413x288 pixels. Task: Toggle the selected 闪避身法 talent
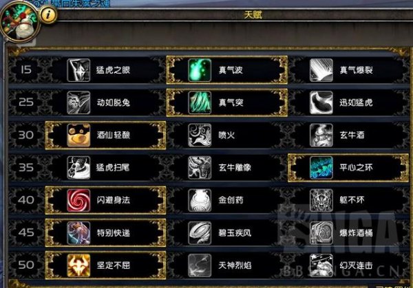(x=105, y=200)
